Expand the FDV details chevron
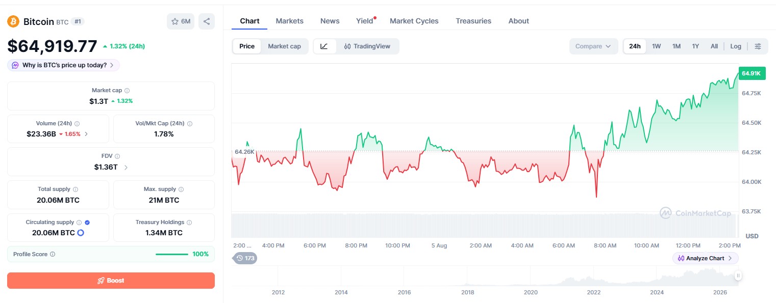This screenshot has width=776, height=303. (126, 167)
